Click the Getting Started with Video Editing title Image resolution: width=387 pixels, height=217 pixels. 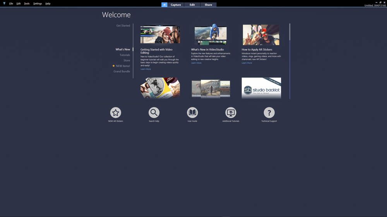(x=156, y=51)
